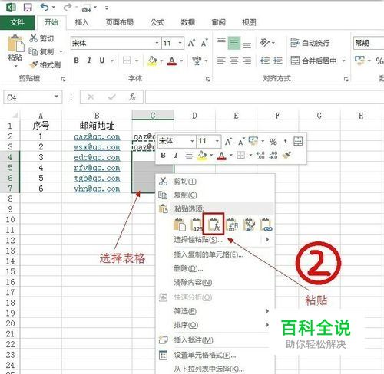Screen dimensions: 384x374
Task: Click the ribbon Borders icon
Action: click(x=127, y=61)
